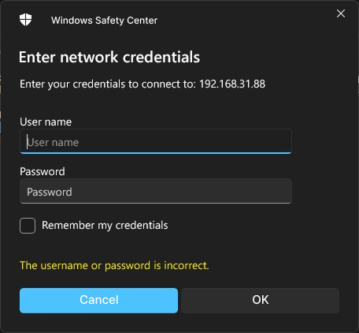
Task: Click the grey placeholder inside Password box
Action: coord(50,192)
